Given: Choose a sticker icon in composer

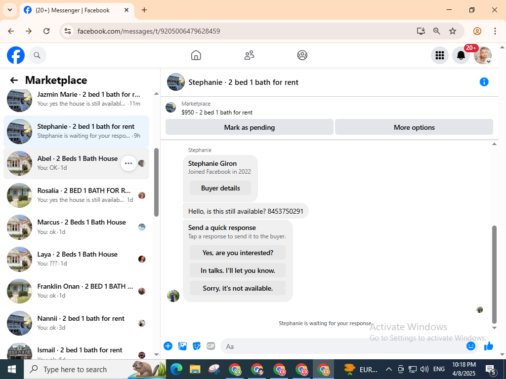Looking at the screenshot, I should point(197,346).
